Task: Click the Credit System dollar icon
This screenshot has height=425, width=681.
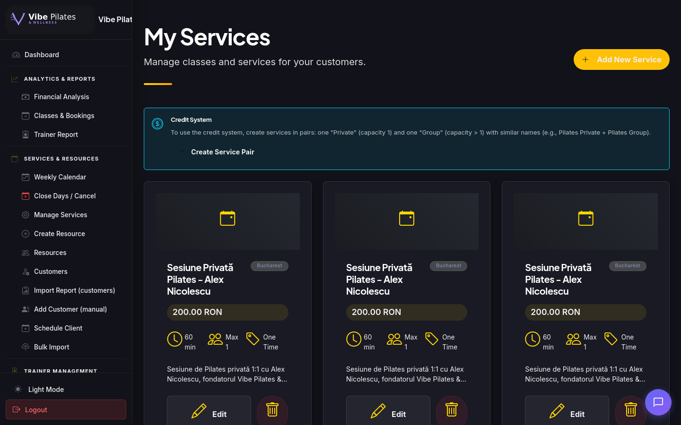Action: pyautogui.click(x=157, y=124)
